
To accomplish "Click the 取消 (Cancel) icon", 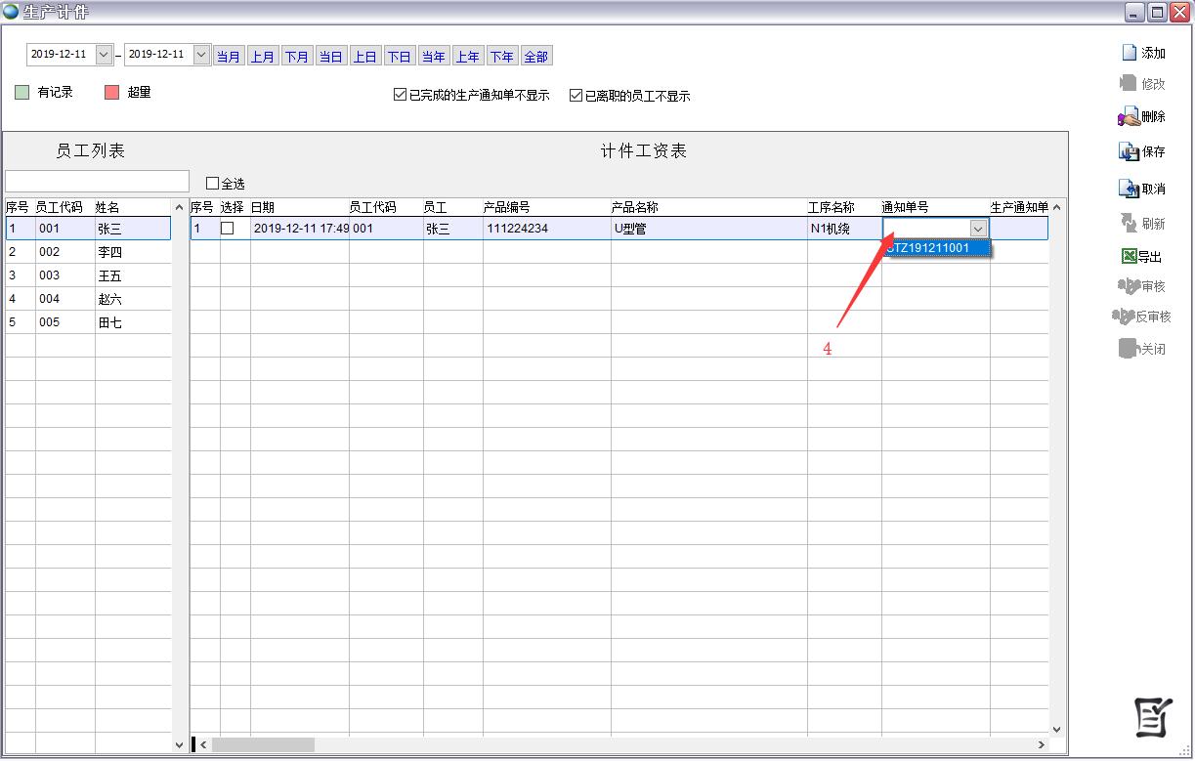I will pyautogui.click(x=1129, y=189).
